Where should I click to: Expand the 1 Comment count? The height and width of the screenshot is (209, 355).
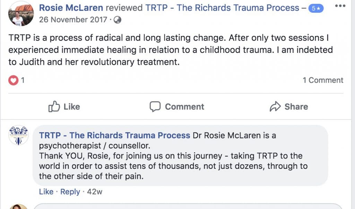323,80
